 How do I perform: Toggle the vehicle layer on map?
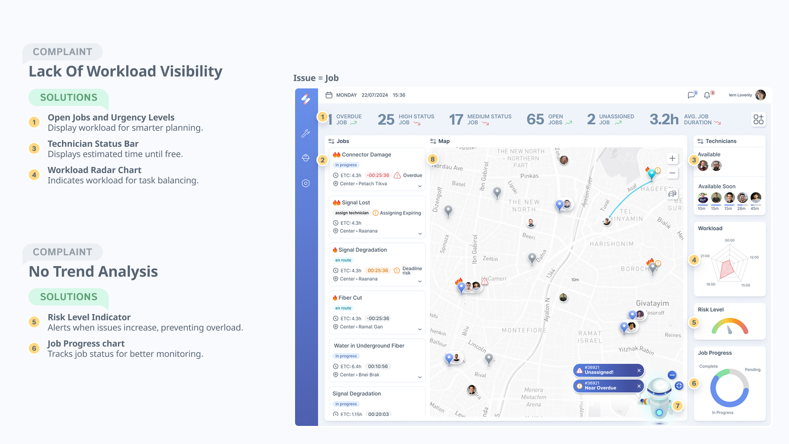[672, 194]
